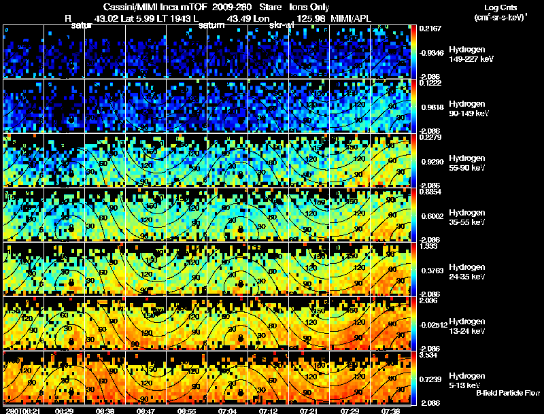Click the color scale value 0.6002

point(432,216)
